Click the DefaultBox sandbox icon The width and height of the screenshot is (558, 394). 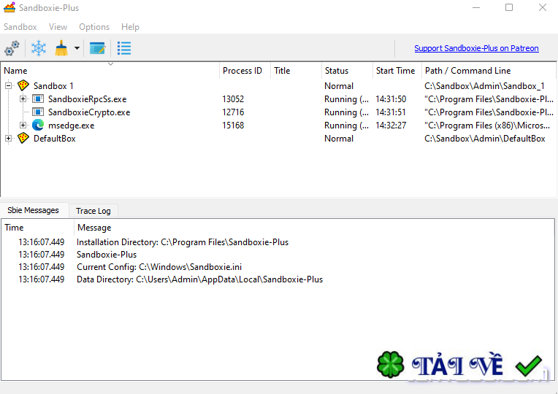[23, 139]
